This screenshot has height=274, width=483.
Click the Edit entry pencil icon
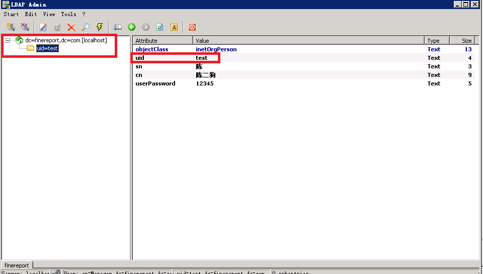coord(43,27)
